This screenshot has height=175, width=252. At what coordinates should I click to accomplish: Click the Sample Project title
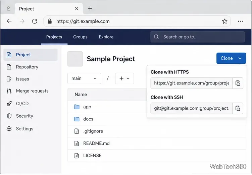click(111, 59)
